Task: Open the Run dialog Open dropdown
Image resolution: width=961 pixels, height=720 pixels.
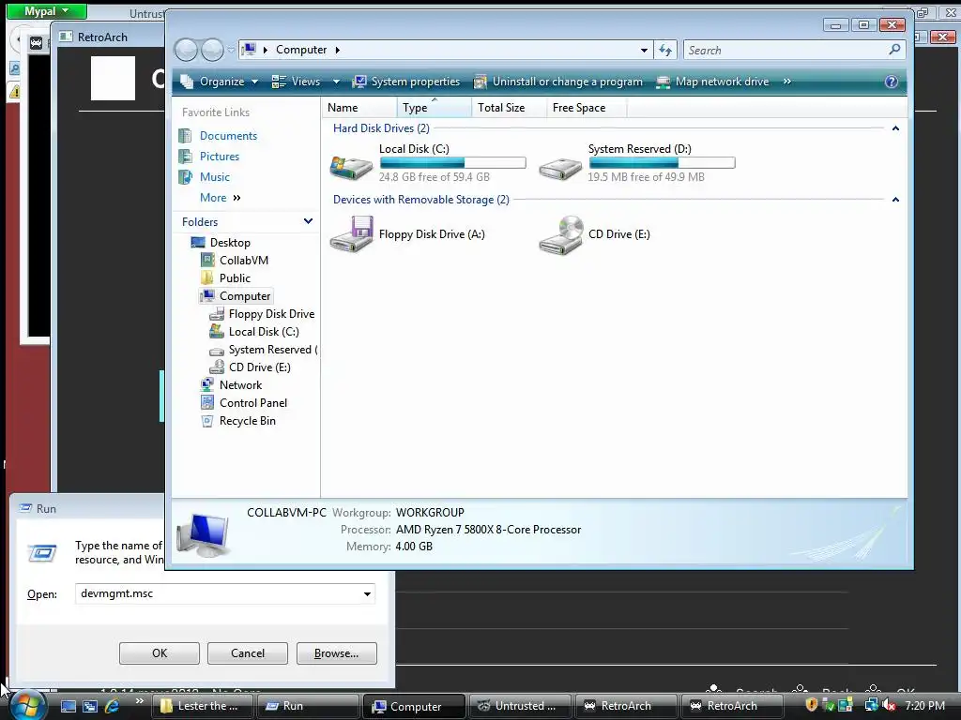Action: click(367, 593)
